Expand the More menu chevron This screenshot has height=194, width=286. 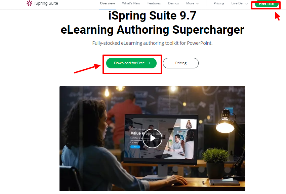(197, 3)
